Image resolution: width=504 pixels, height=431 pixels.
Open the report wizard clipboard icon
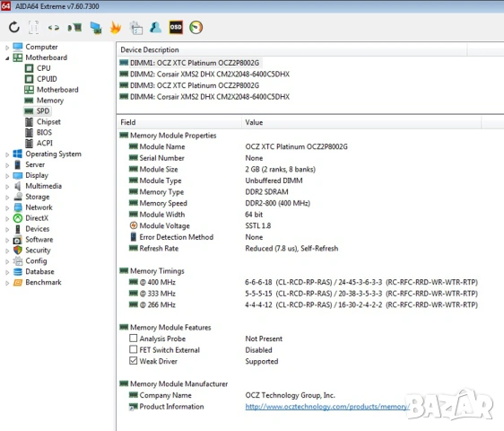[x=136, y=28]
